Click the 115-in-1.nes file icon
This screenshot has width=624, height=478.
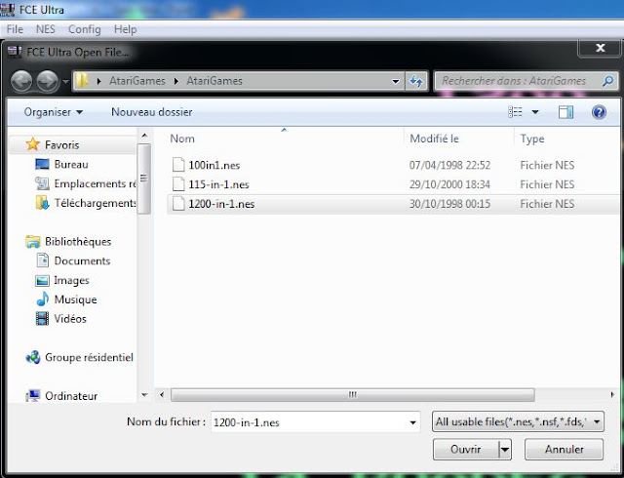click(178, 184)
